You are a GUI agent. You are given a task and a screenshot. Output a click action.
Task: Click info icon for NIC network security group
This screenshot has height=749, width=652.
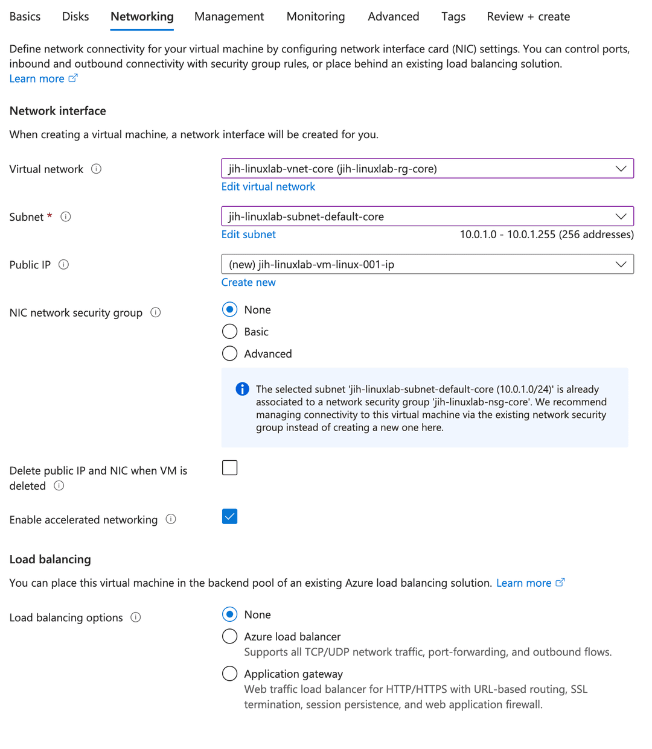click(156, 312)
